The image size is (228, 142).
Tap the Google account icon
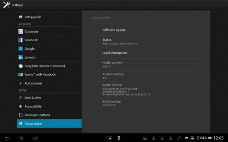[21, 49]
